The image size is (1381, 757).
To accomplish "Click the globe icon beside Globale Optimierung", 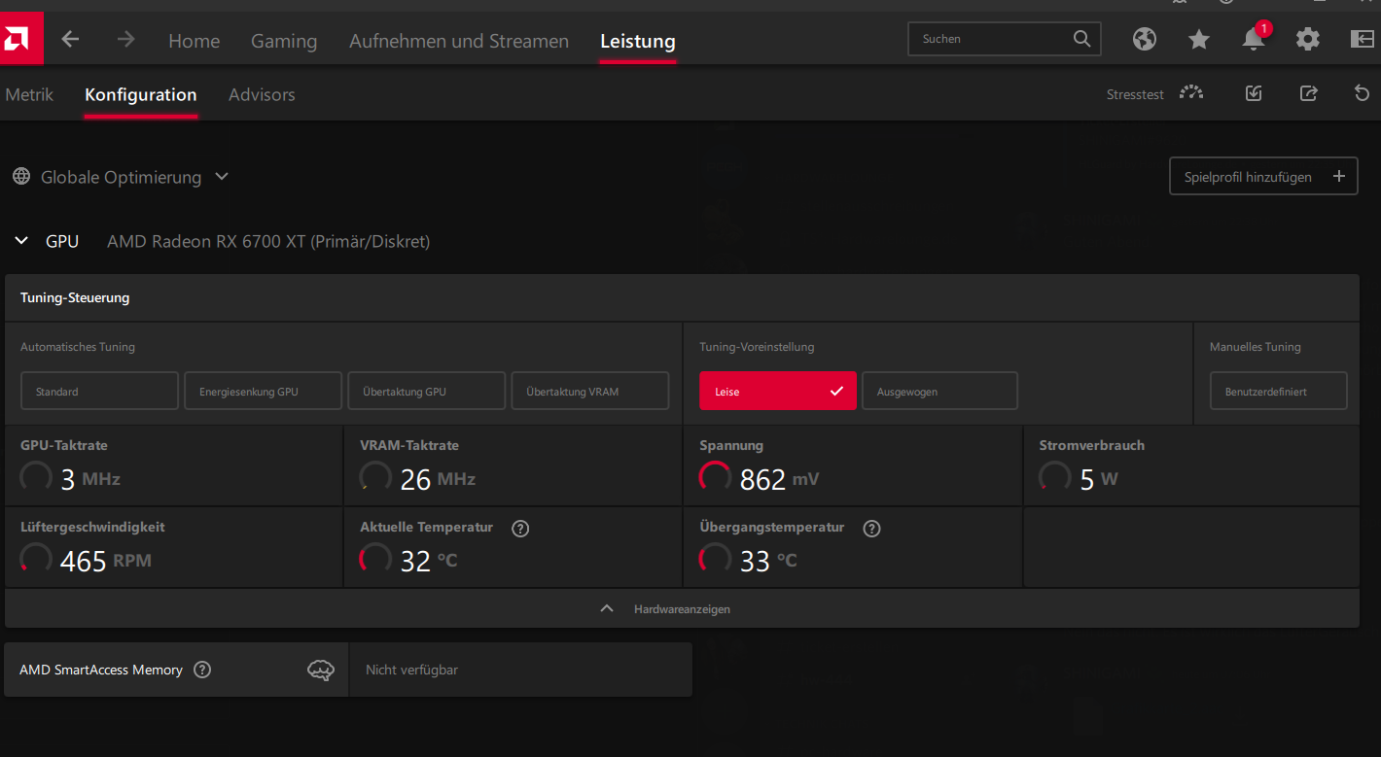I will tap(21, 177).
